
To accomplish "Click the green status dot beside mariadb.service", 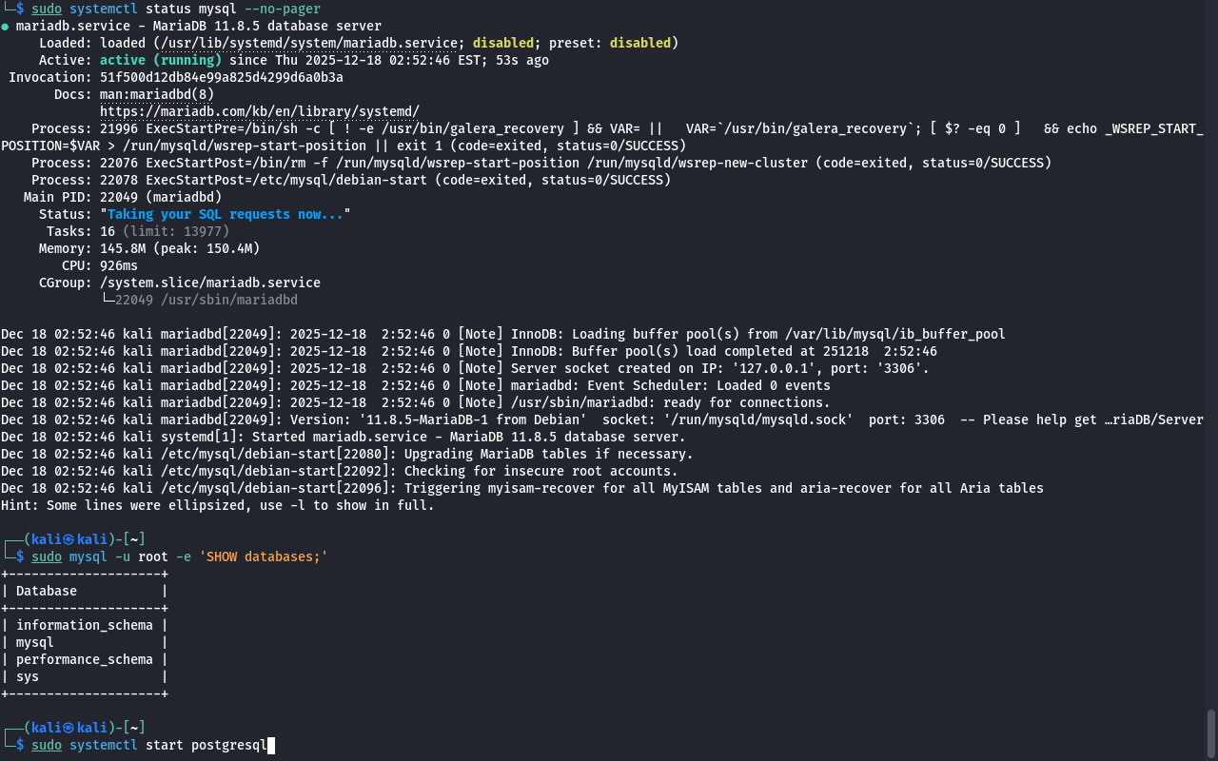I will coord(6,27).
